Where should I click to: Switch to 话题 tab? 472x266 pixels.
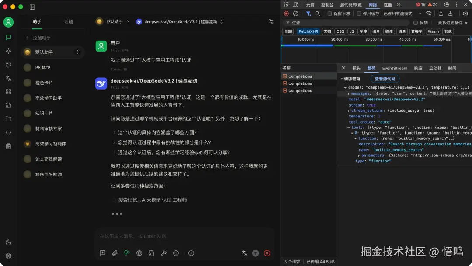[68, 22]
